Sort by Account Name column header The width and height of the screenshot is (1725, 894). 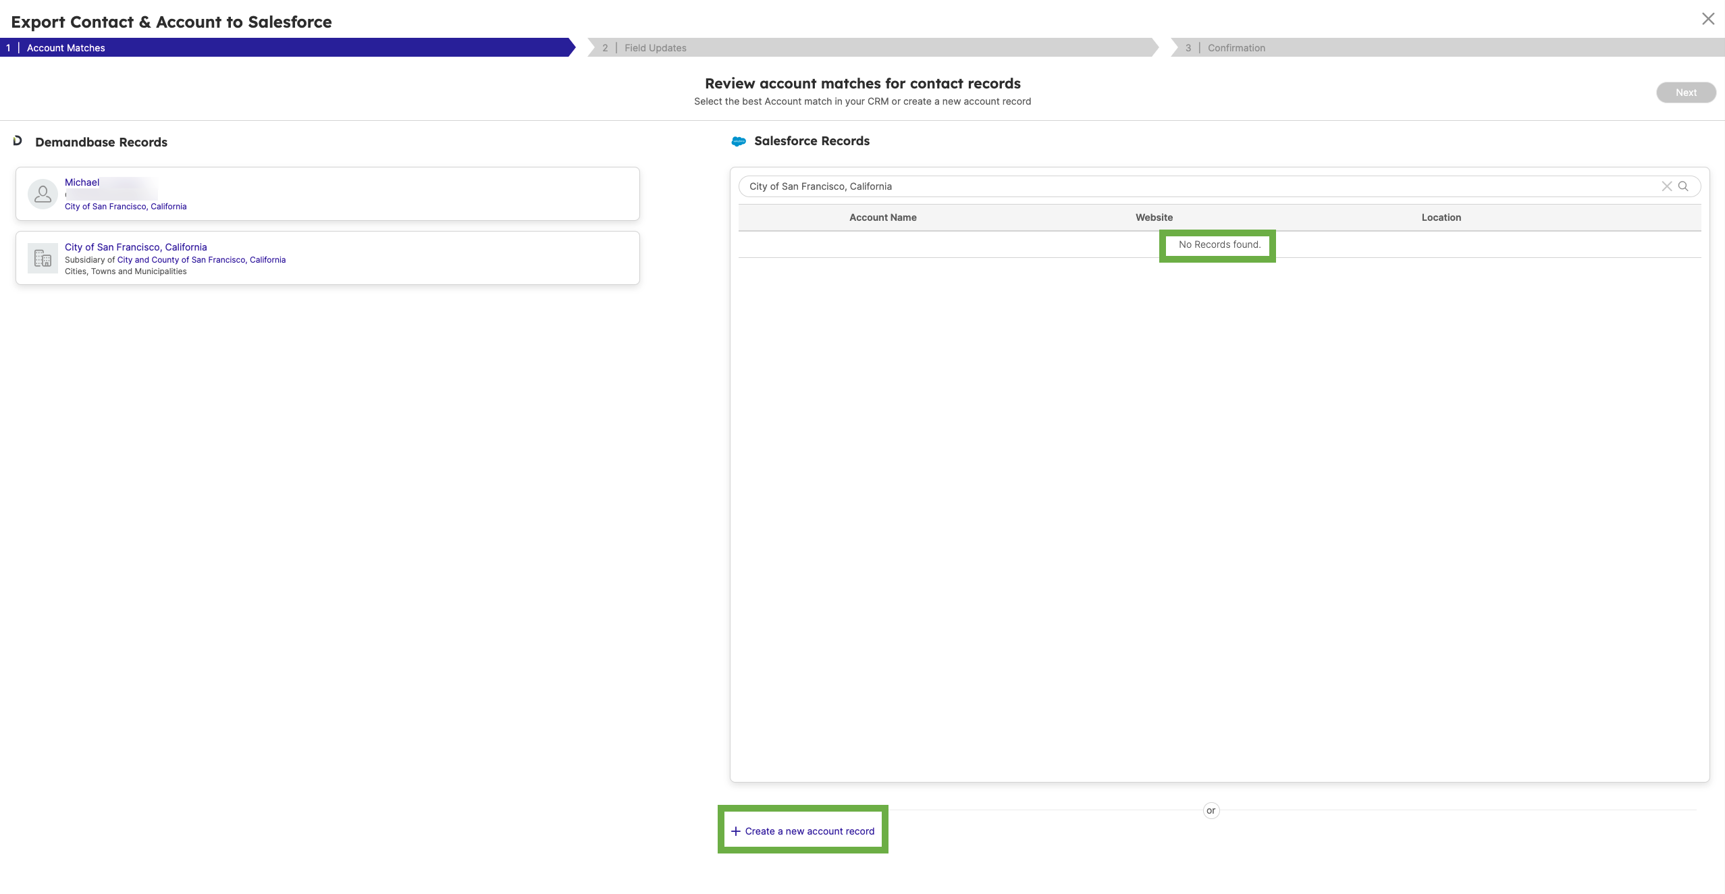pyautogui.click(x=882, y=217)
